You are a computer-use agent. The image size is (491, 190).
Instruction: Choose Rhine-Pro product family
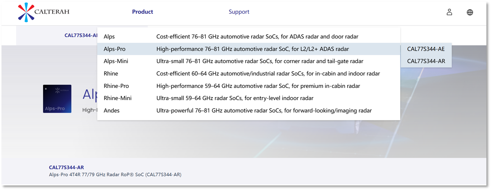click(249, 86)
